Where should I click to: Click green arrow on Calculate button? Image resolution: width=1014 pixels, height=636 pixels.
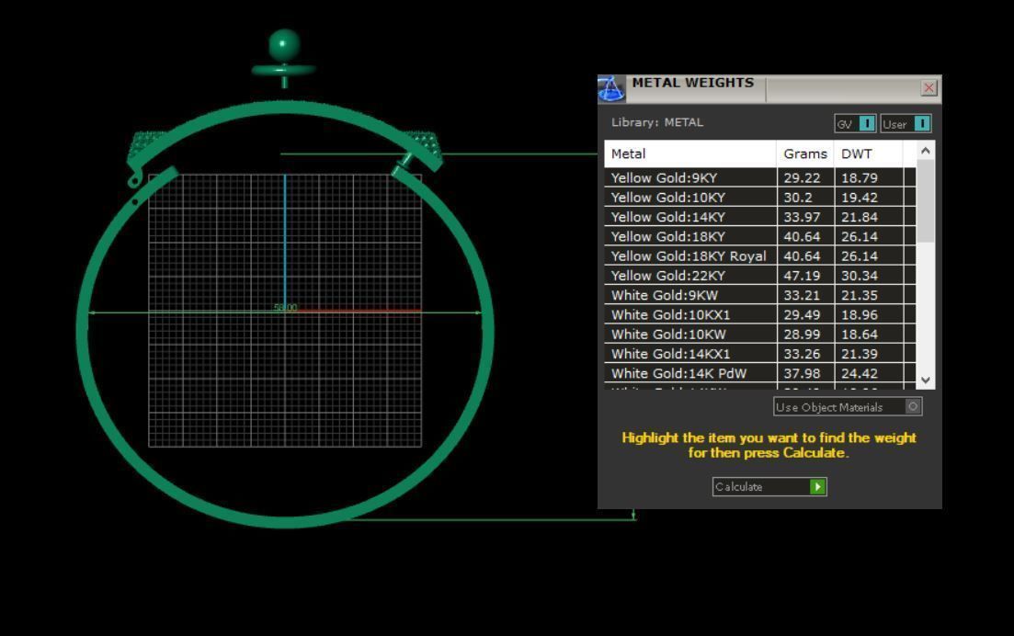(817, 487)
